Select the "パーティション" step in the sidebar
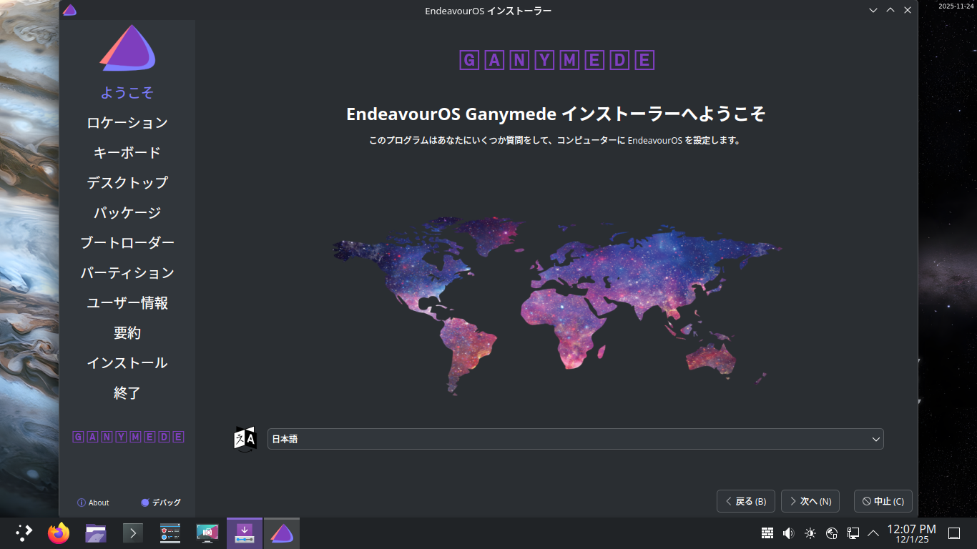Viewport: 977px width, 549px height. 127,273
